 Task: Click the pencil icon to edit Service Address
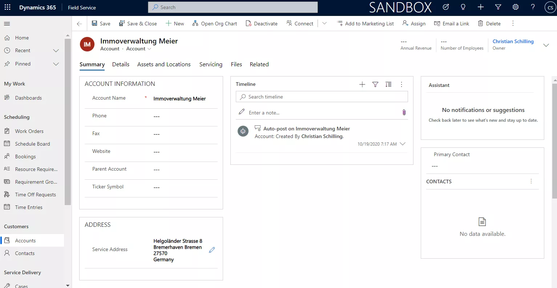tap(212, 250)
